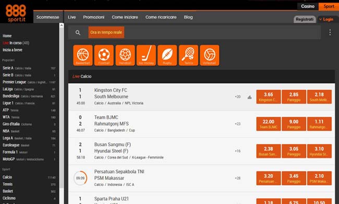Click the sidebar scroll-up arrow
This screenshot has height=204, width=339.
click(62, 26)
